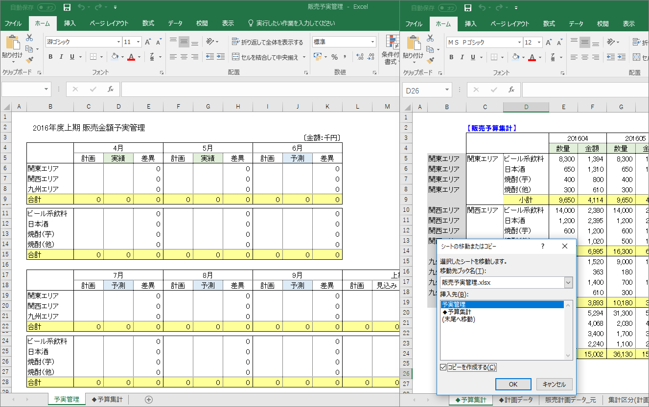Apply percent style in left window
649x407 pixels.
tap(334, 57)
